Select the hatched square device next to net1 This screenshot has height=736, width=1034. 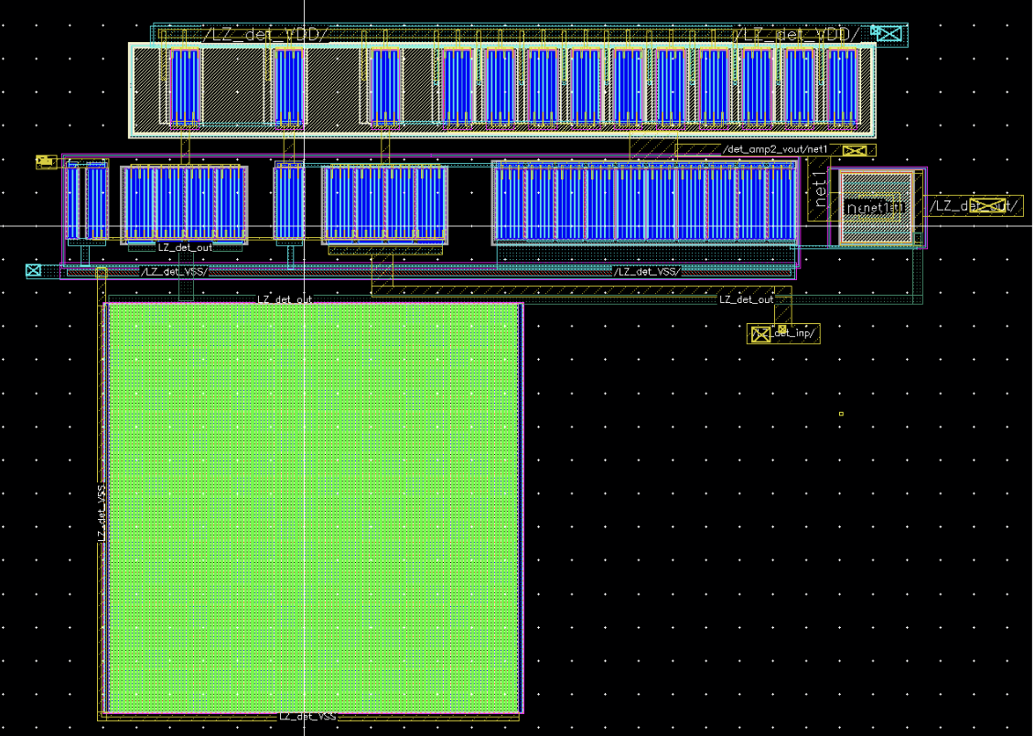[x=877, y=208]
